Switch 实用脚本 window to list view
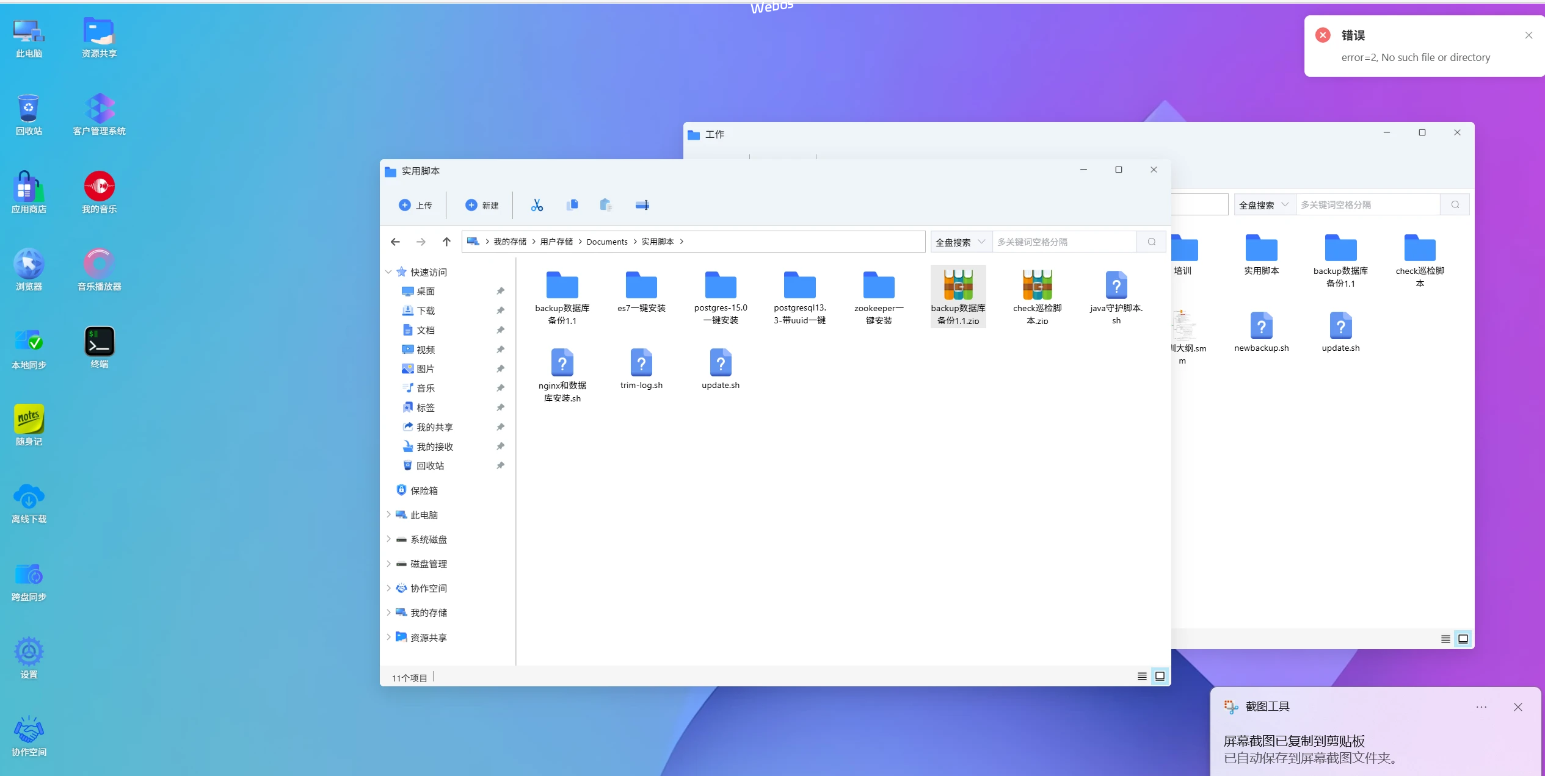 [x=1141, y=676]
